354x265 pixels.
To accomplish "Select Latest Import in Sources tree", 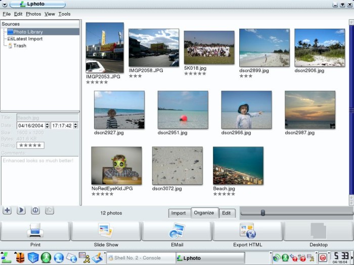I will tap(25, 39).
